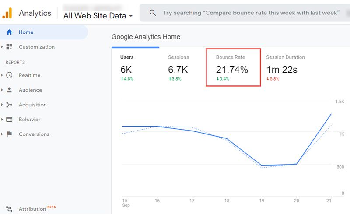Expand the Realtime reports arrow
The image size is (350, 219).
pyautogui.click(x=2, y=75)
